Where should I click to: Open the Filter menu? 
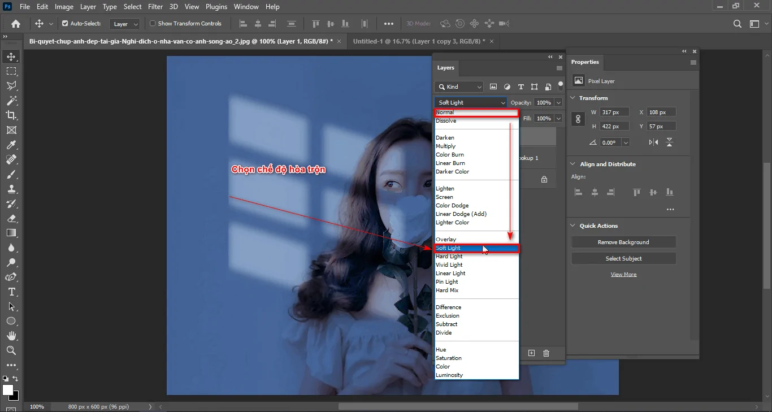click(155, 6)
